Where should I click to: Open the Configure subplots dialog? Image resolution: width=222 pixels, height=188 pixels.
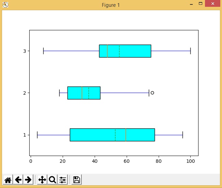click(63, 179)
